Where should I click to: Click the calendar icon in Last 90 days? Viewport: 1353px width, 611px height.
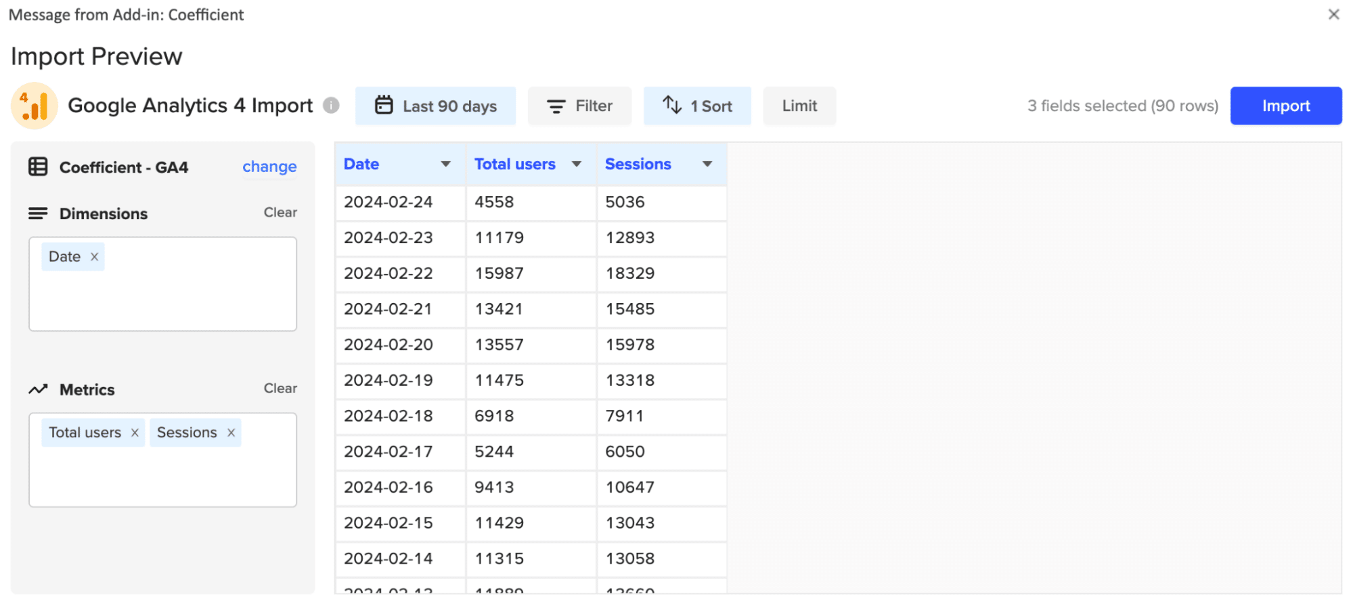[x=384, y=105]
